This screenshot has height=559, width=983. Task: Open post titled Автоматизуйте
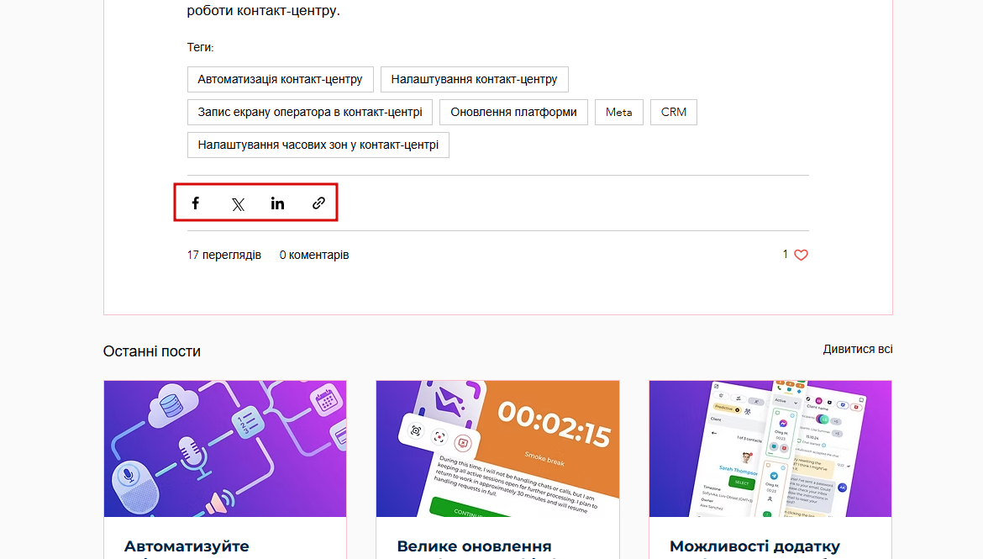point(187,546)
